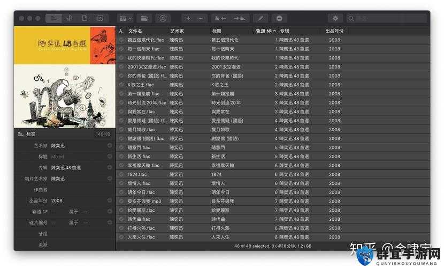Sort the list by 艺术家 column header
The height and width of the screenshot is (268, 444).
(177, 31)
